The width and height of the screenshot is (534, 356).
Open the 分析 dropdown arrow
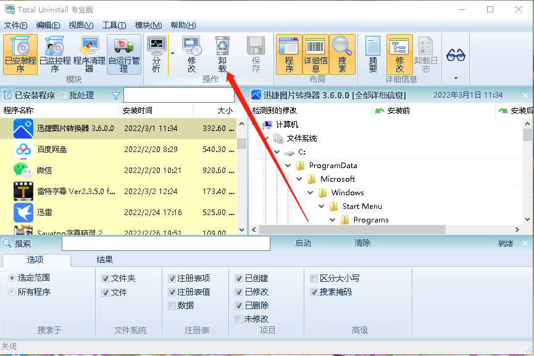click(172, 54)
